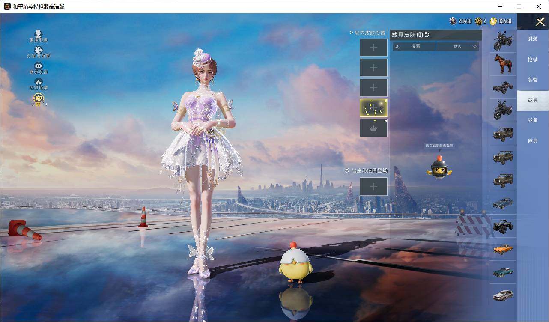Open help beside 载具皮肤 title
Screen dimensions: 549x322
point(426,35)
